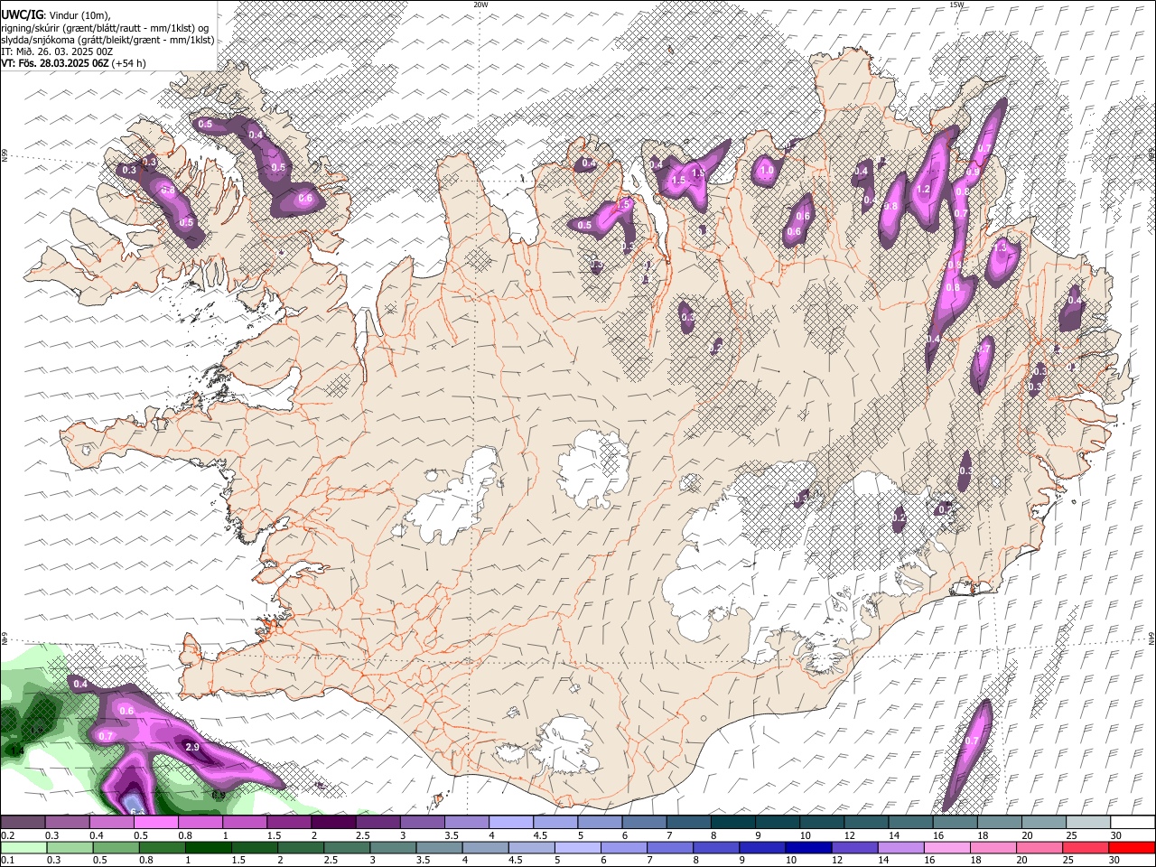The image size is (1156, 867).
Task: Click the '30' label under the lower scale
Action: (1116, 861)
